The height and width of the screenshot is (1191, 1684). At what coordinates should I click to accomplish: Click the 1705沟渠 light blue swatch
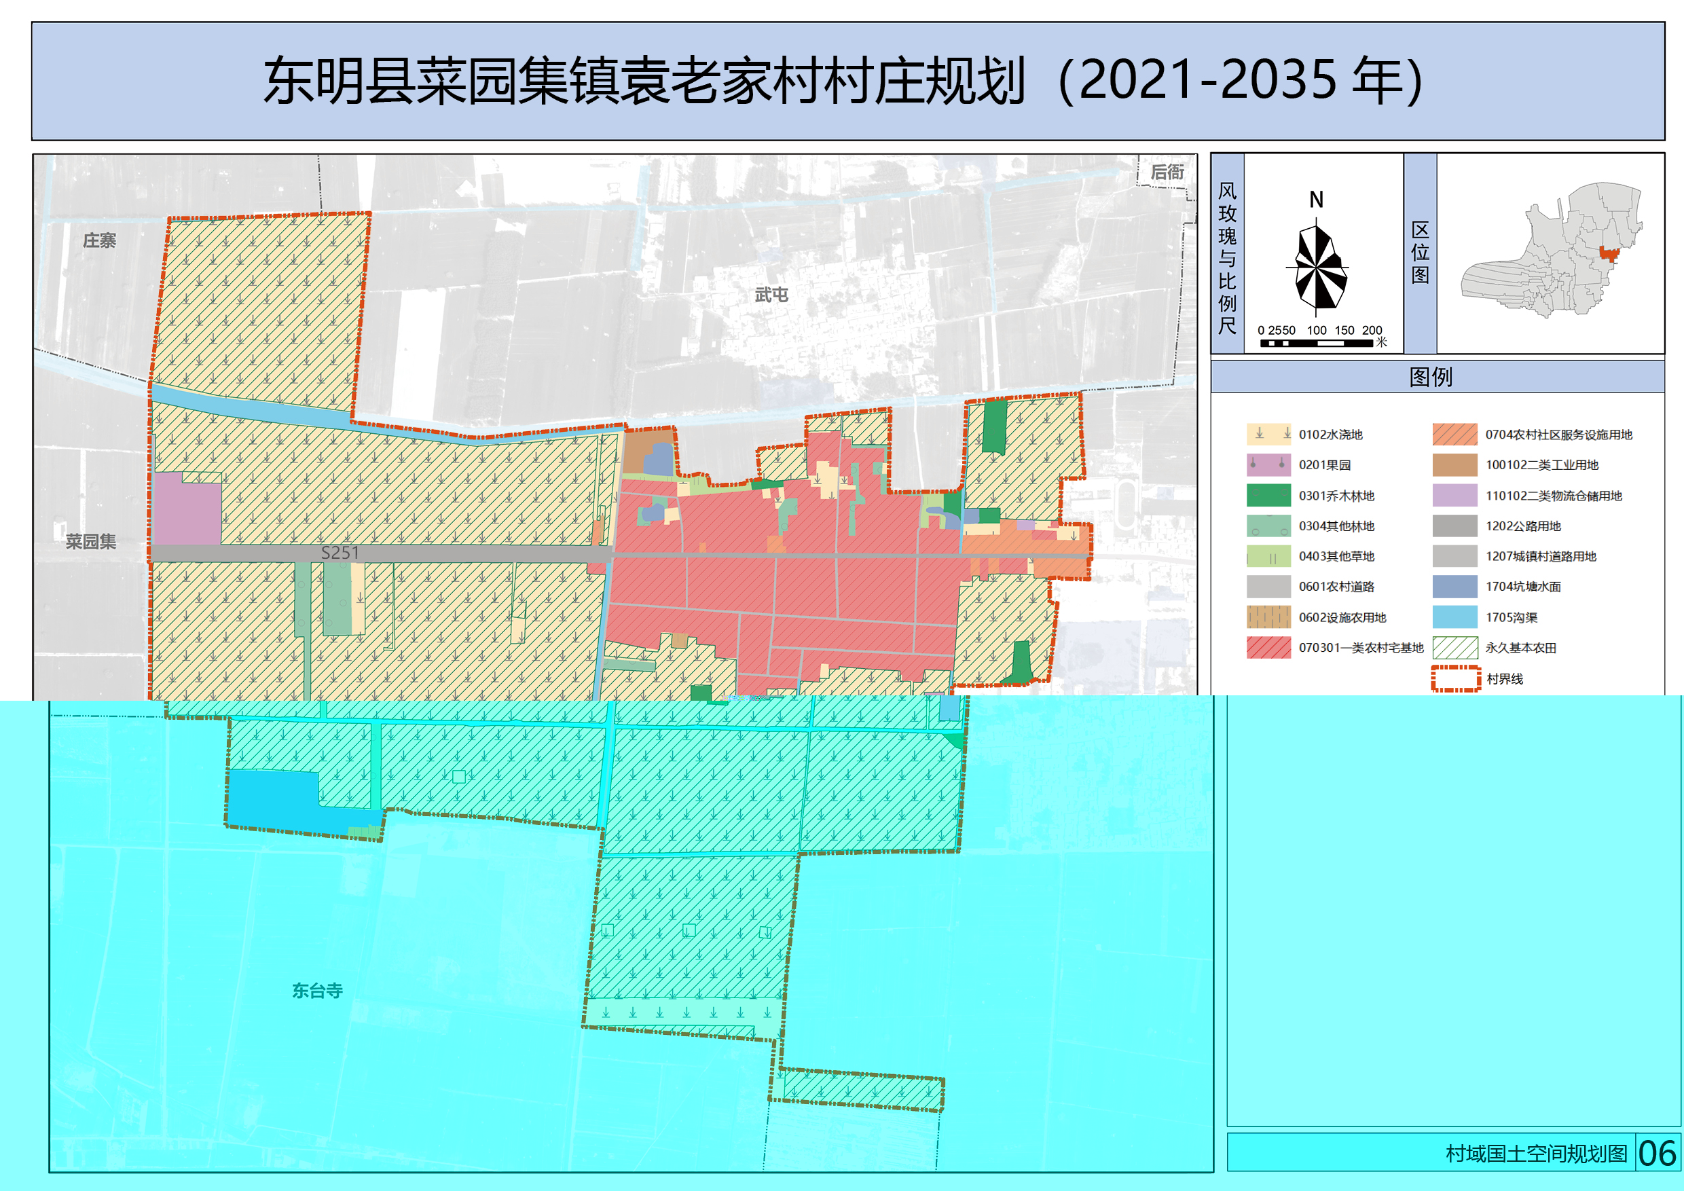point(1455,617)
